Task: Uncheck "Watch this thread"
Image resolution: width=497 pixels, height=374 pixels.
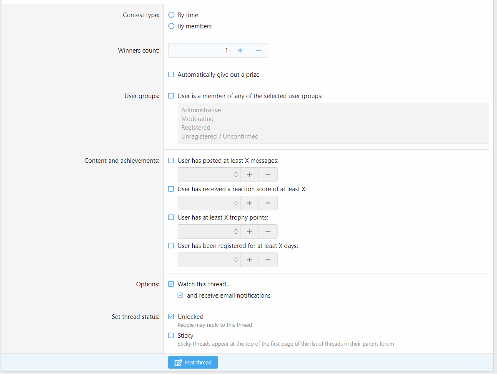Action: click(x=171, y=284)
